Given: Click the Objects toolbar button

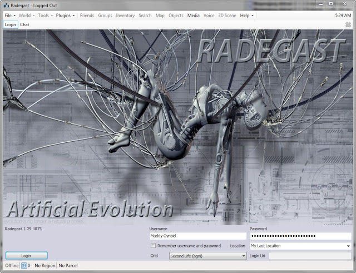Looking at the screenshot, I should tap(176, 16).
